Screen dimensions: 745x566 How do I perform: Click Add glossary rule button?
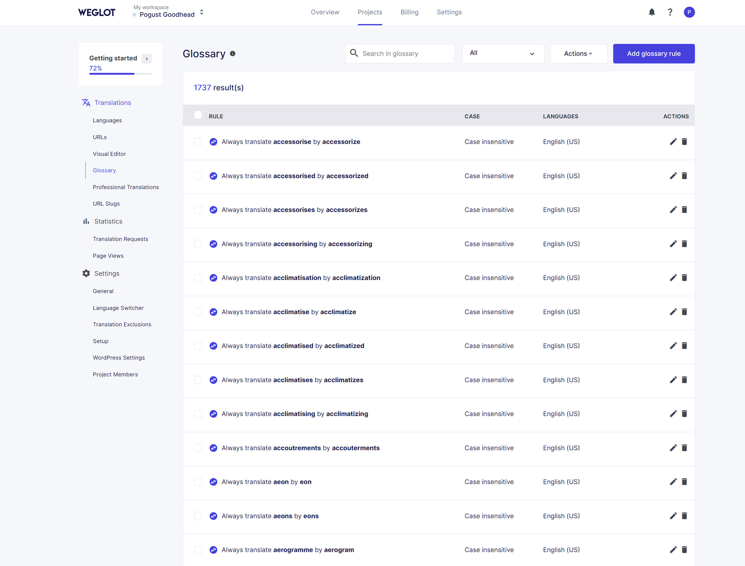click(x=653, y=53)
